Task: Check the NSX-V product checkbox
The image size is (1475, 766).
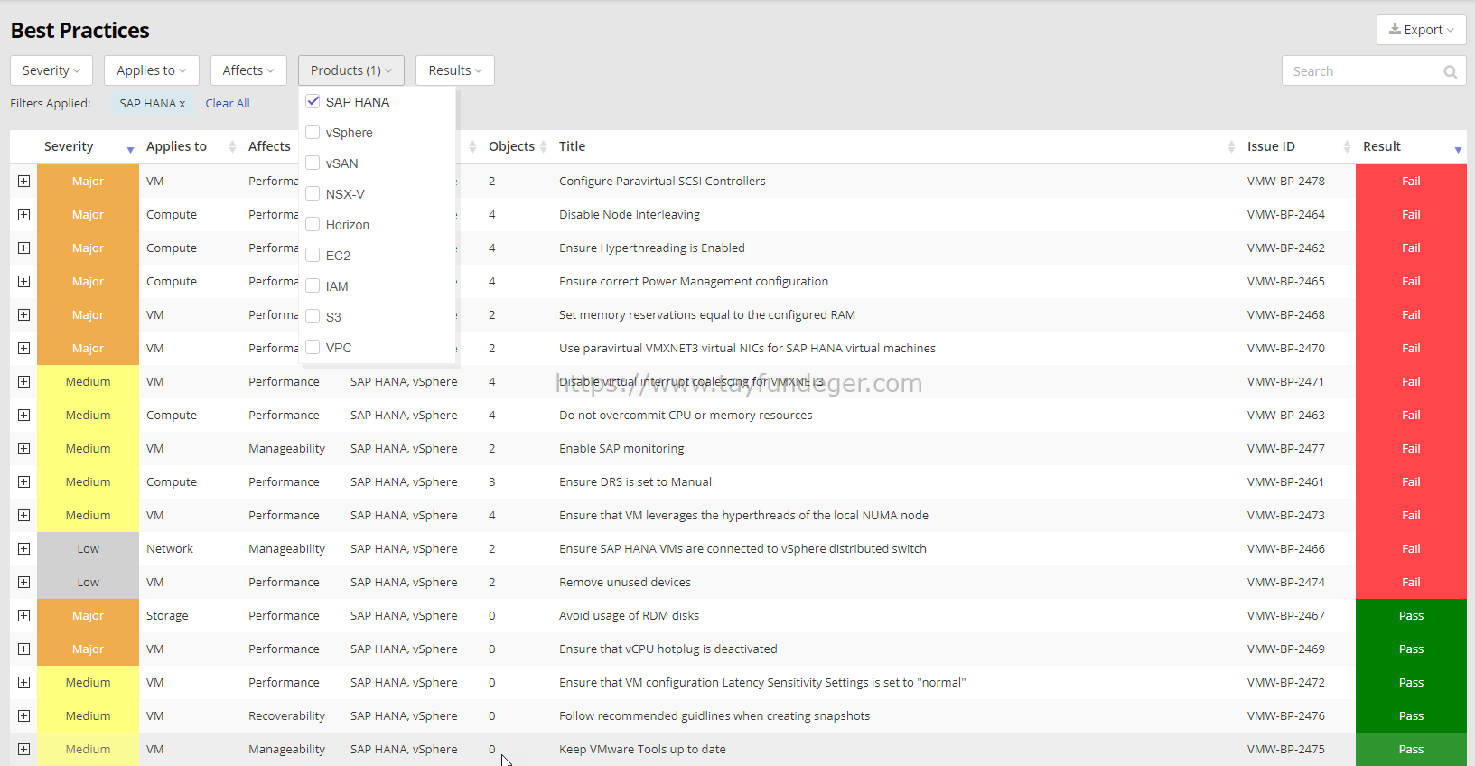Action: pyautogui.click(x=313, y=193)
